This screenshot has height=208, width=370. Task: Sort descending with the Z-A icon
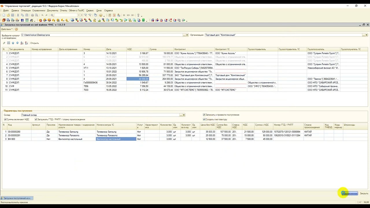(26, 43)
